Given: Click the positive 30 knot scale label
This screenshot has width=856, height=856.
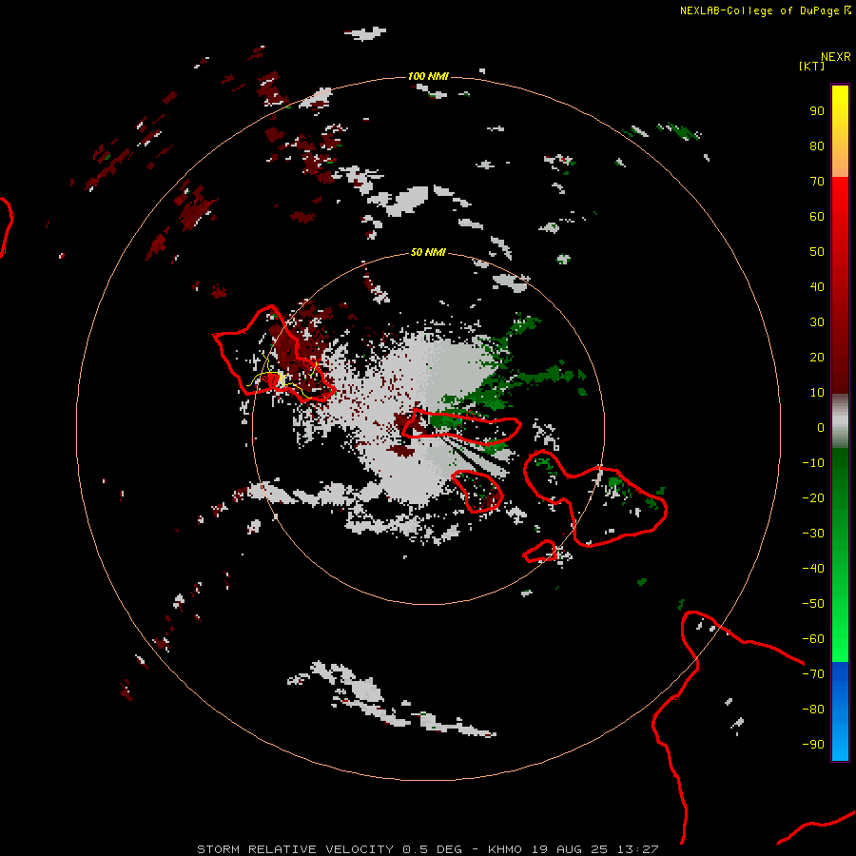Looking at the screenshot, I should click(817, 322).
